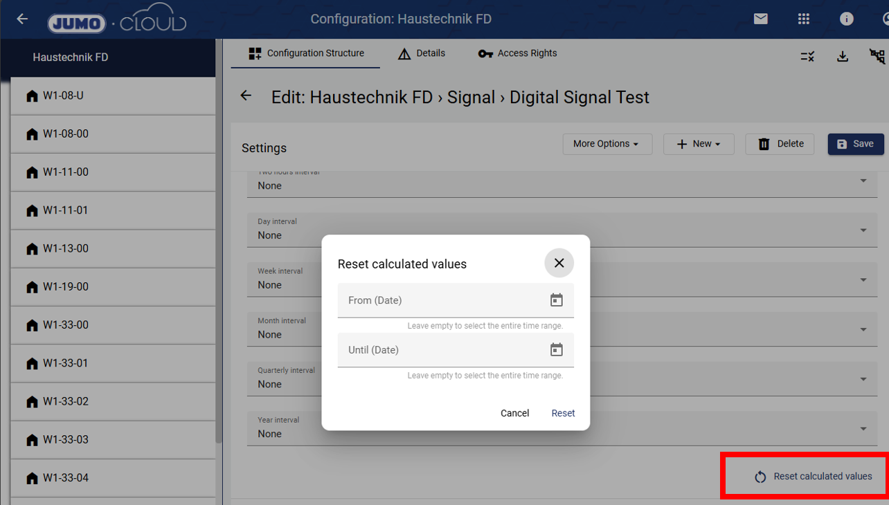
Task: Close the Reset calculated values dialog
Action: 559,263
